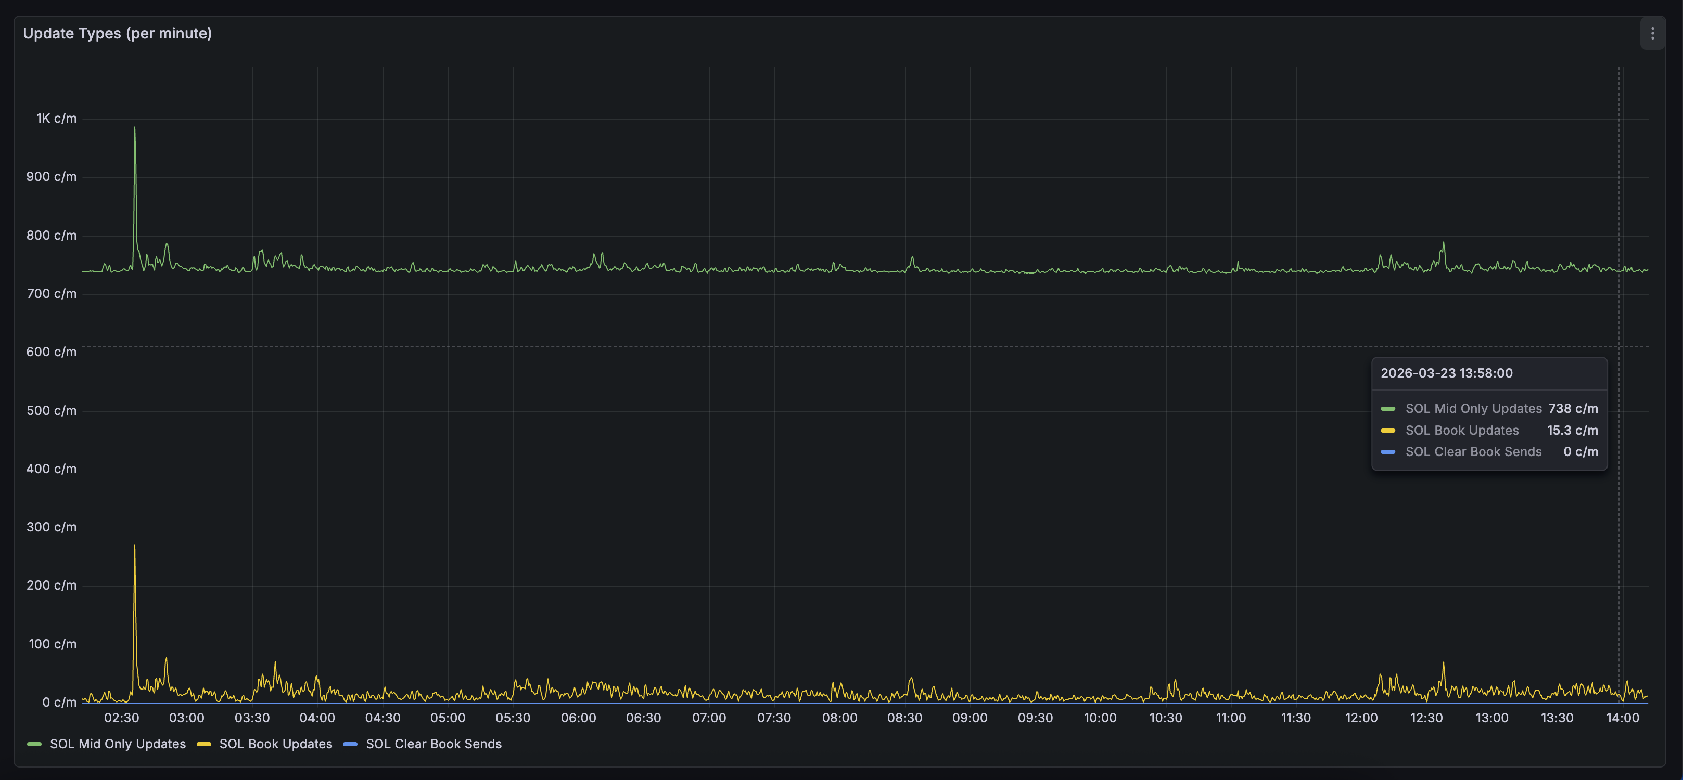This screenshot has height=780, width=1683.
Task: Click the green peak near 12:38
Action: click(x=1443, y=244)
